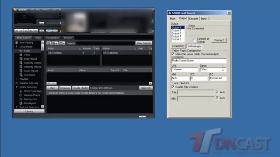Viewport: 280px width, 157px height.
Task: Open the Output tab in SHOUTcast Source
Action: point(183,18)
